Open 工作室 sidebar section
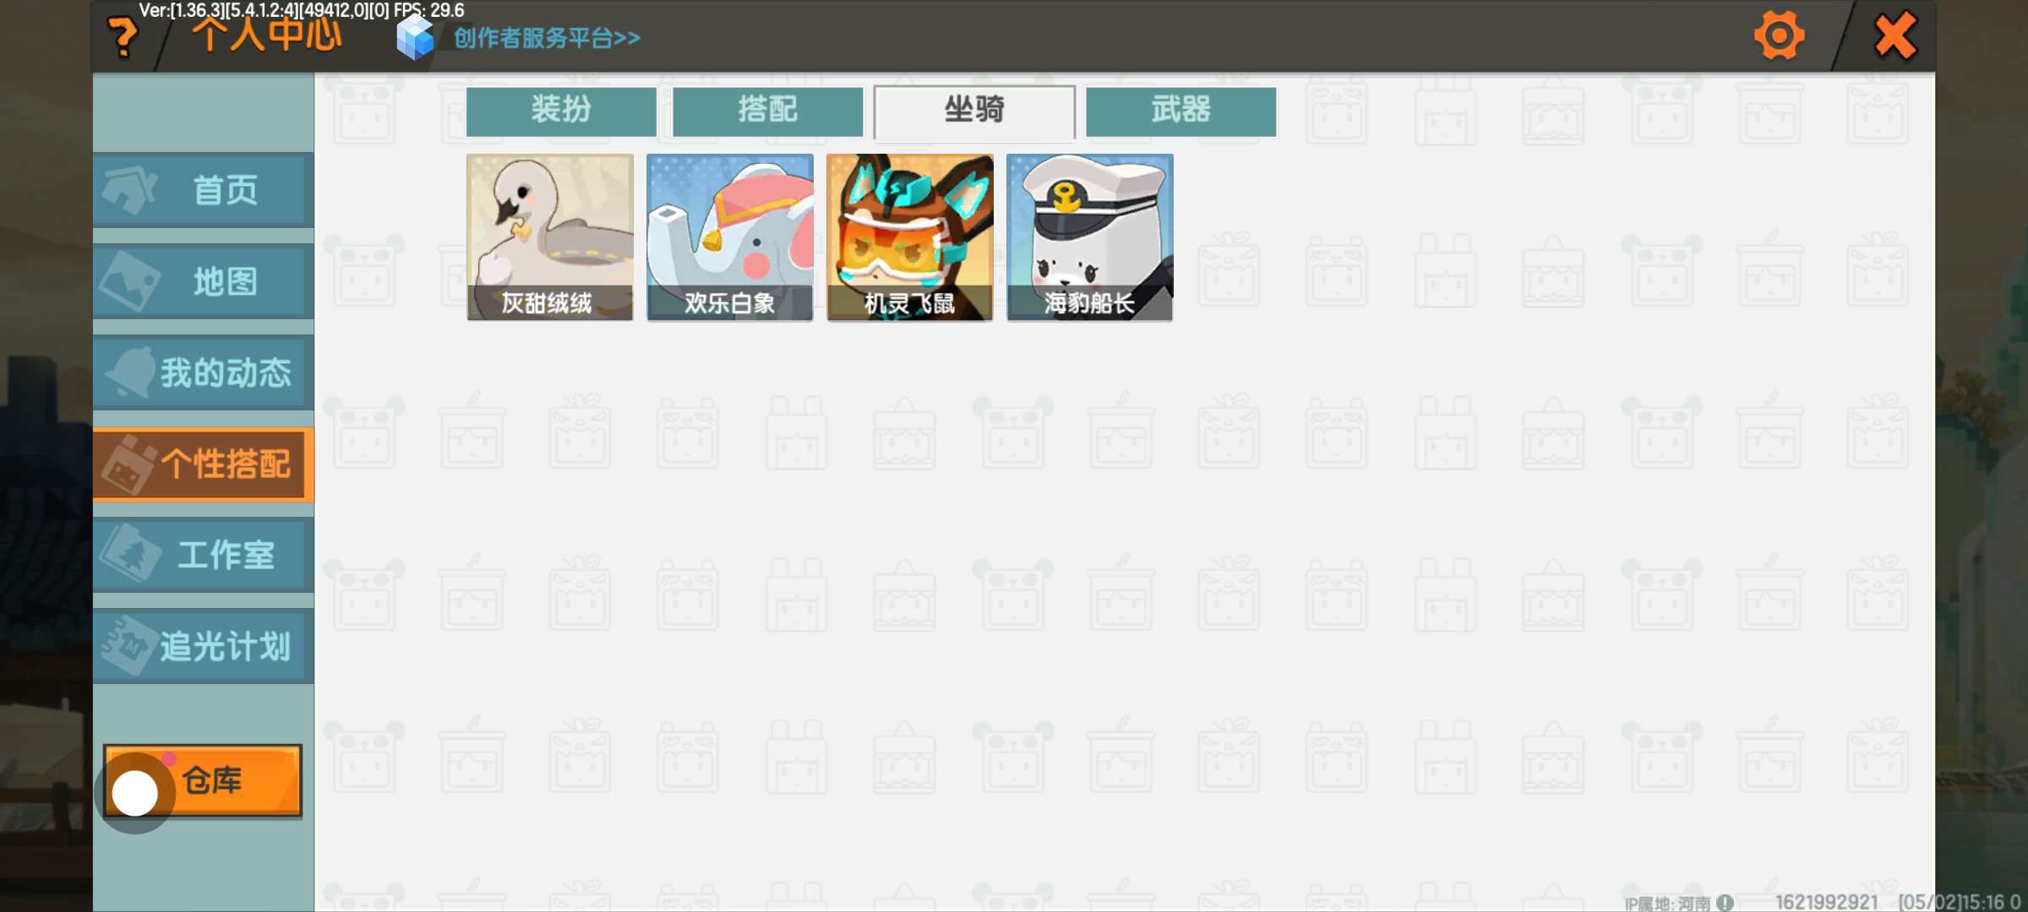 click(x=203, y=555)
